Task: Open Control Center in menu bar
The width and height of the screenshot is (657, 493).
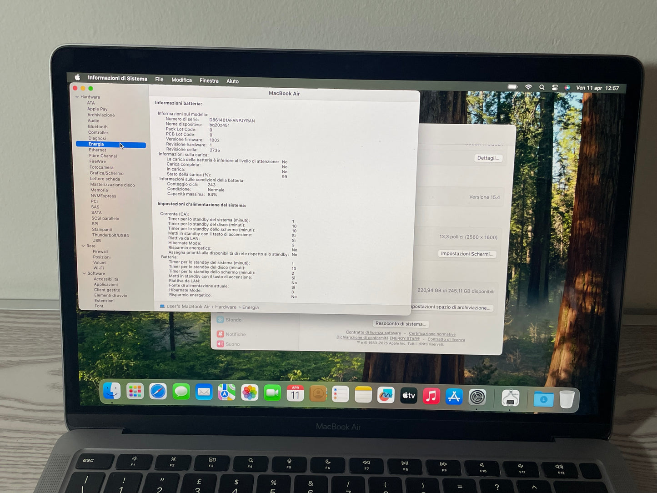Action: point(555,87)
